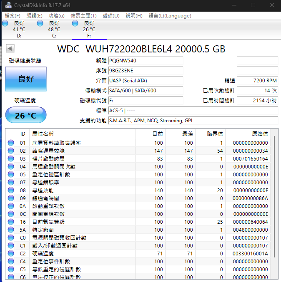The height and width of the screenshot is (282, 281).
Task: Click the status circle for attribute 08
Action: tap(11, 190)
